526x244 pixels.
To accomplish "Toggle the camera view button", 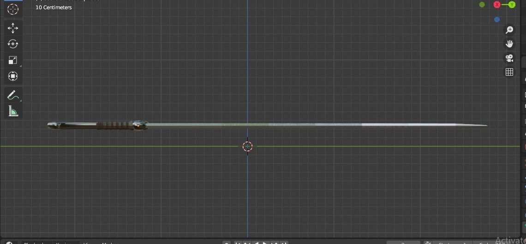I will coord(509,58).
